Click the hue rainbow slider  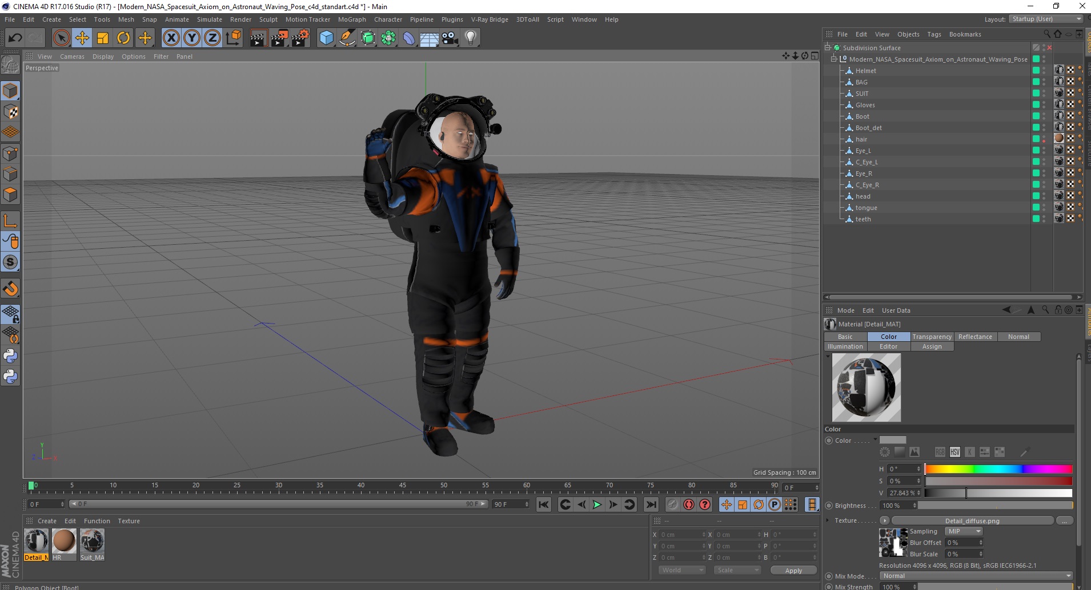[x=998, y=469]
